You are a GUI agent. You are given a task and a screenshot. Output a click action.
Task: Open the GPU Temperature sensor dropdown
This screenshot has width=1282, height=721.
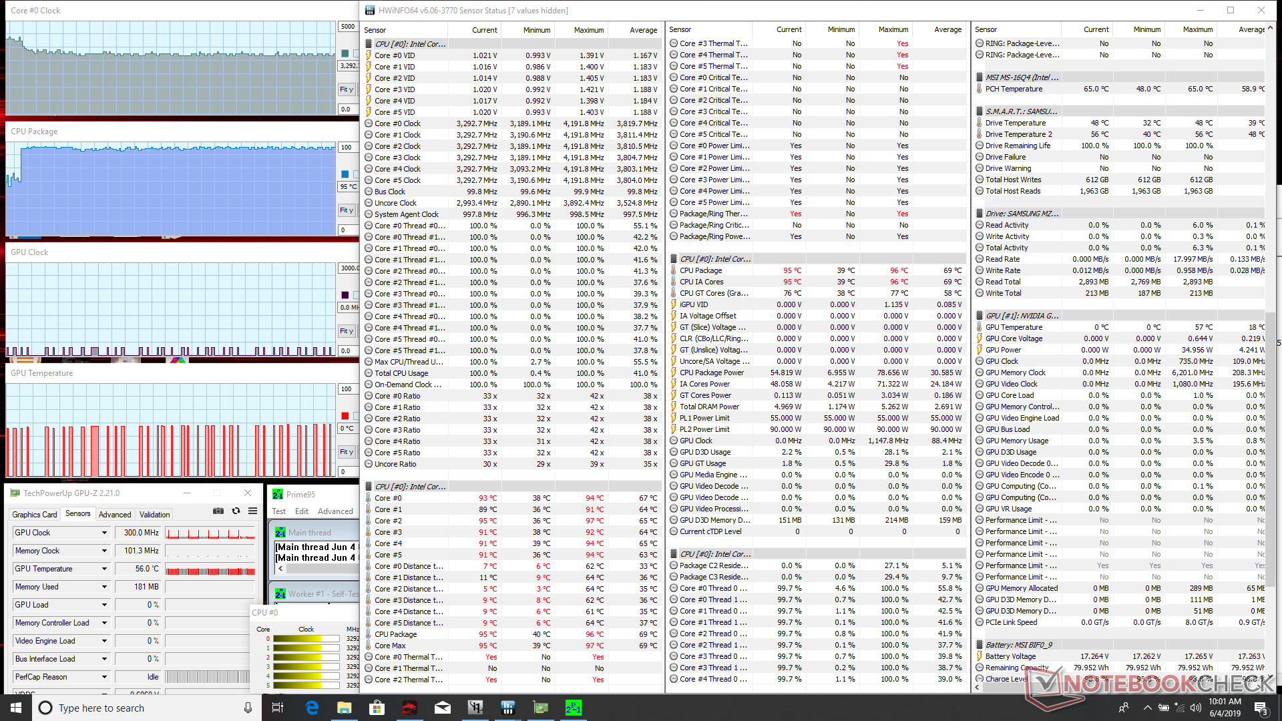[104, 569]
